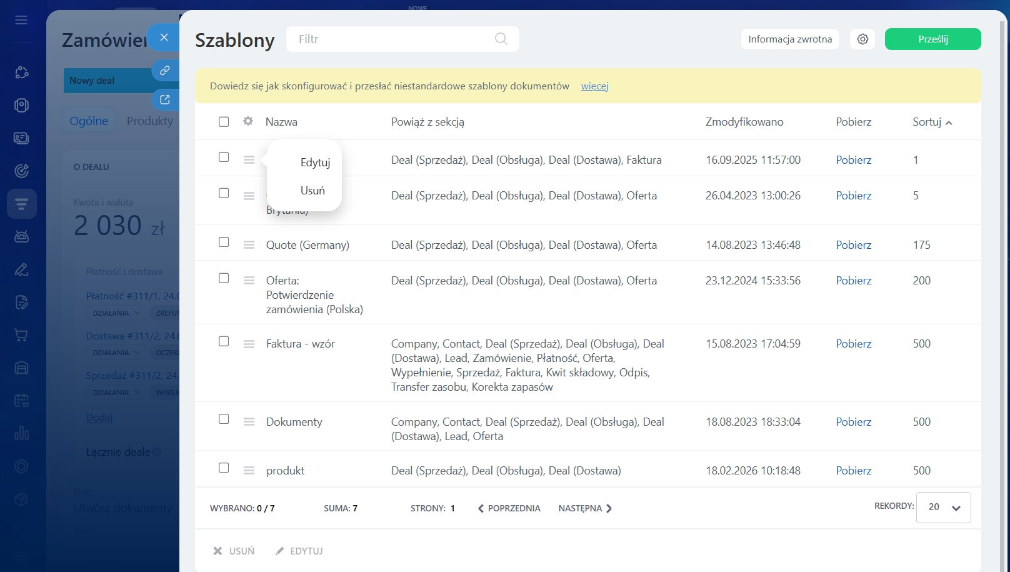Open the hamburger menu in the left sidebar

[21, 20]
